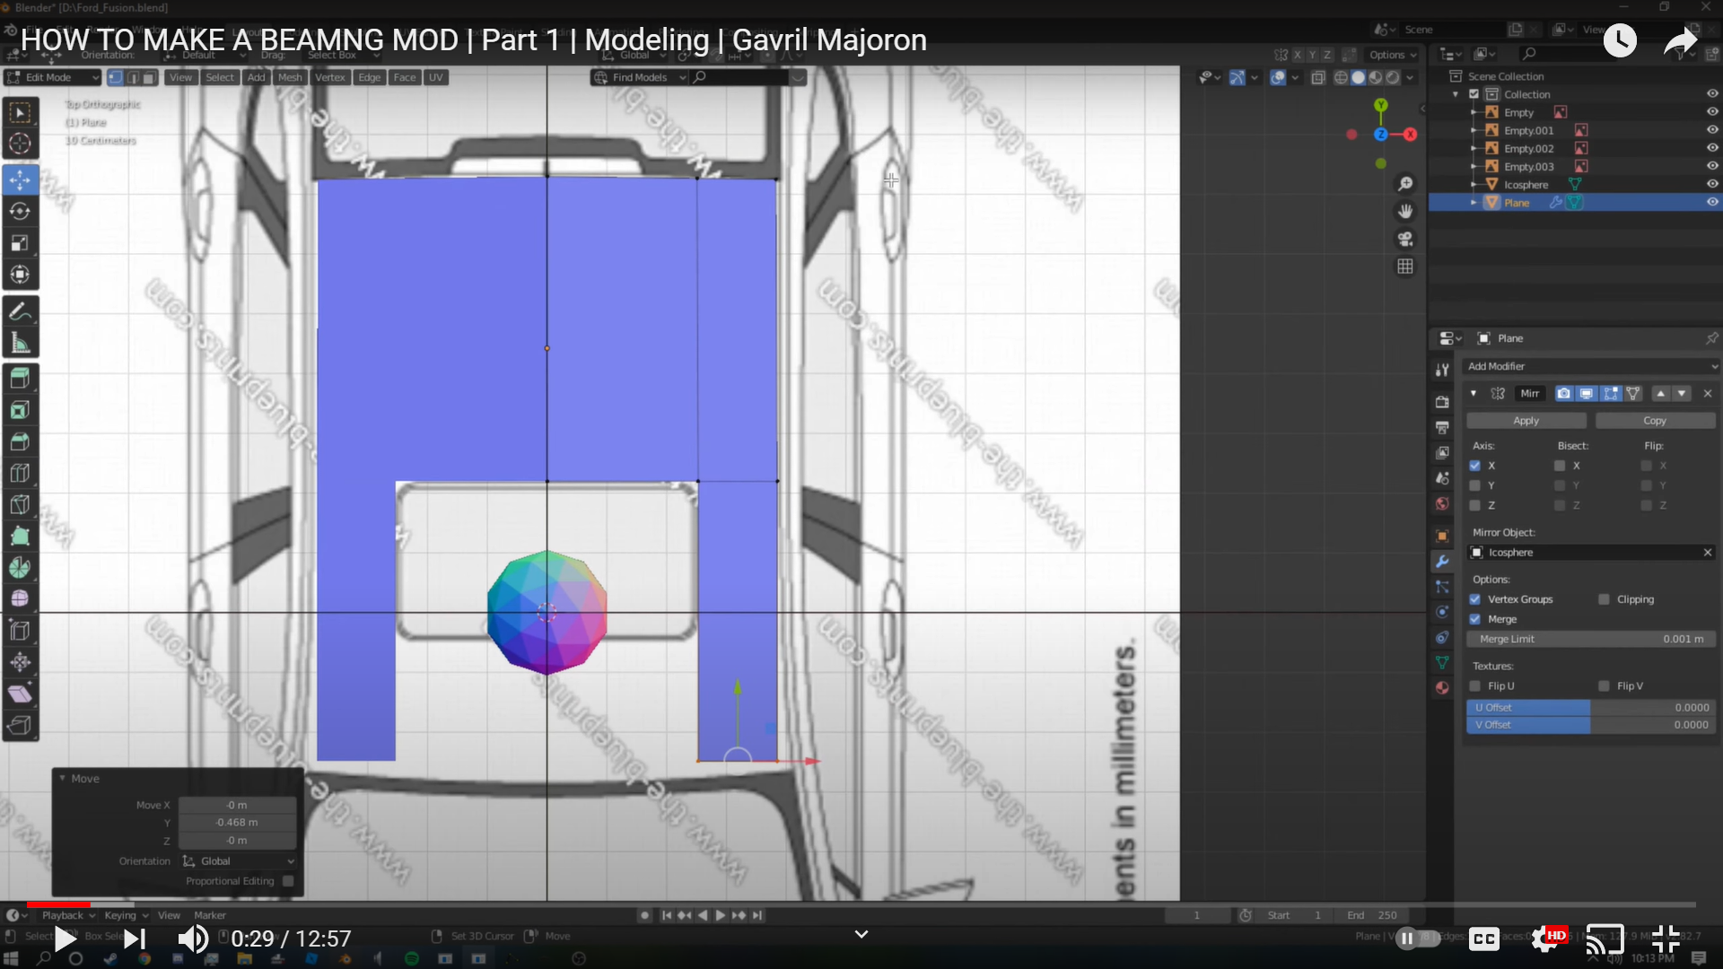Select the Rip Region tool
The height and width of the screenshot is (969, 1723).
tap(20, 725)
